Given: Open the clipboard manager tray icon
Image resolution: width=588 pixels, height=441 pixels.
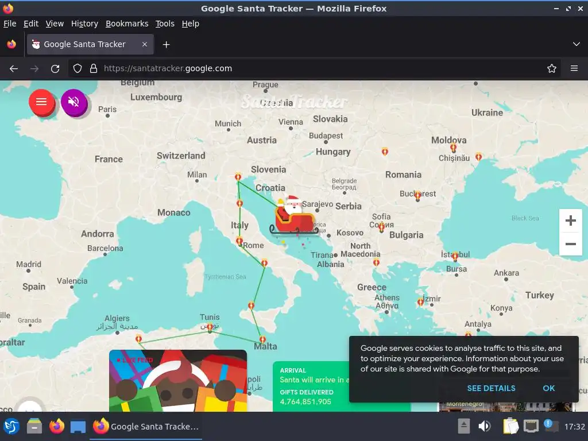Looking at the screenshot, I should 510,427.
